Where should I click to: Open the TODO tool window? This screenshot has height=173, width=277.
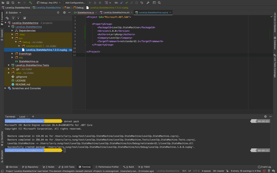click(x=144, y=167)
